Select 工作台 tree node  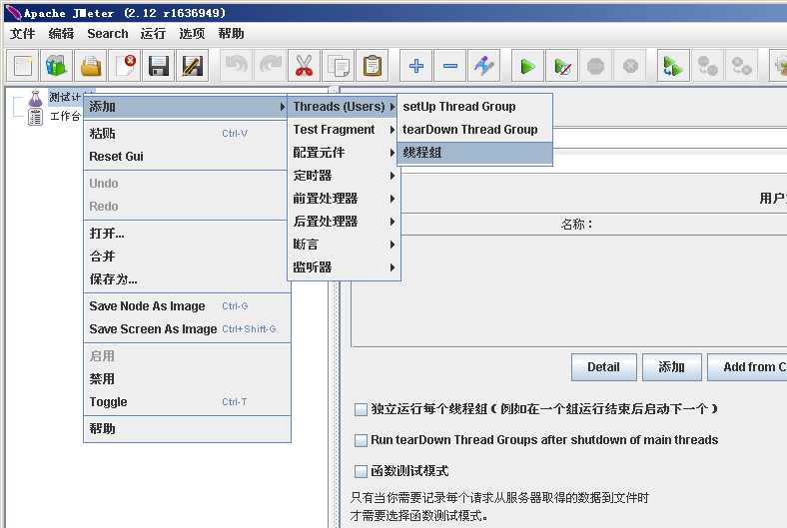click(x=65, y=117)
